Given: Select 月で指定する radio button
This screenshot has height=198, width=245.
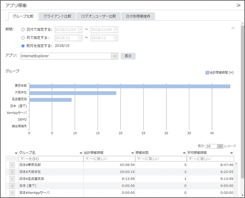Looking at the screenshot, I should click(23, 38).
